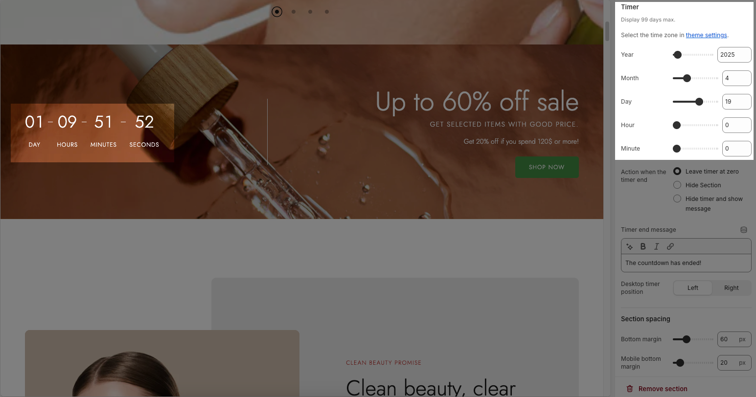Go to the last slideshow pagination dot

[327, 11]
